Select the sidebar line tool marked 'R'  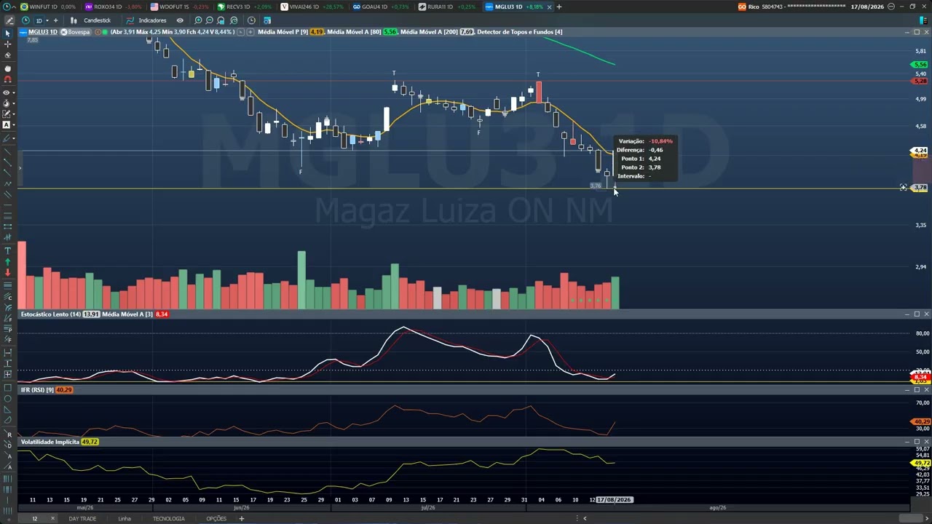(8, 434)
